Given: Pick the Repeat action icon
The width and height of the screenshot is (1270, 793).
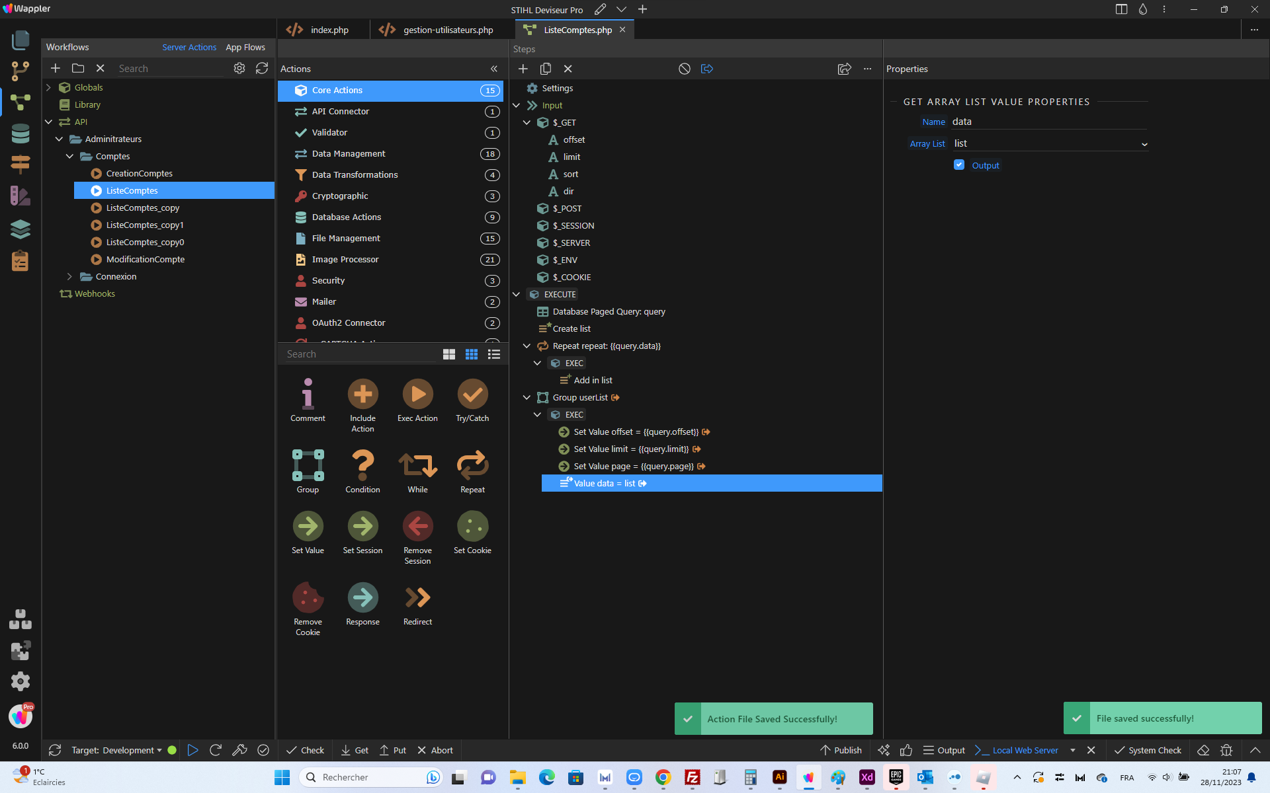Looking at the screenshot, I should point(472,466).
